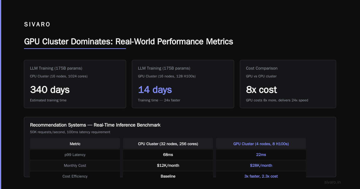Click the '3x faster, 2.3x cost' cell
Screen dimensions: 360x189
(x=261, y=176)
